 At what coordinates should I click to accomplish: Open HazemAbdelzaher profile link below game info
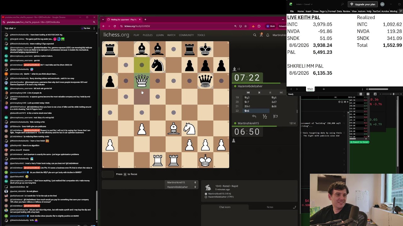click(221, 197)
